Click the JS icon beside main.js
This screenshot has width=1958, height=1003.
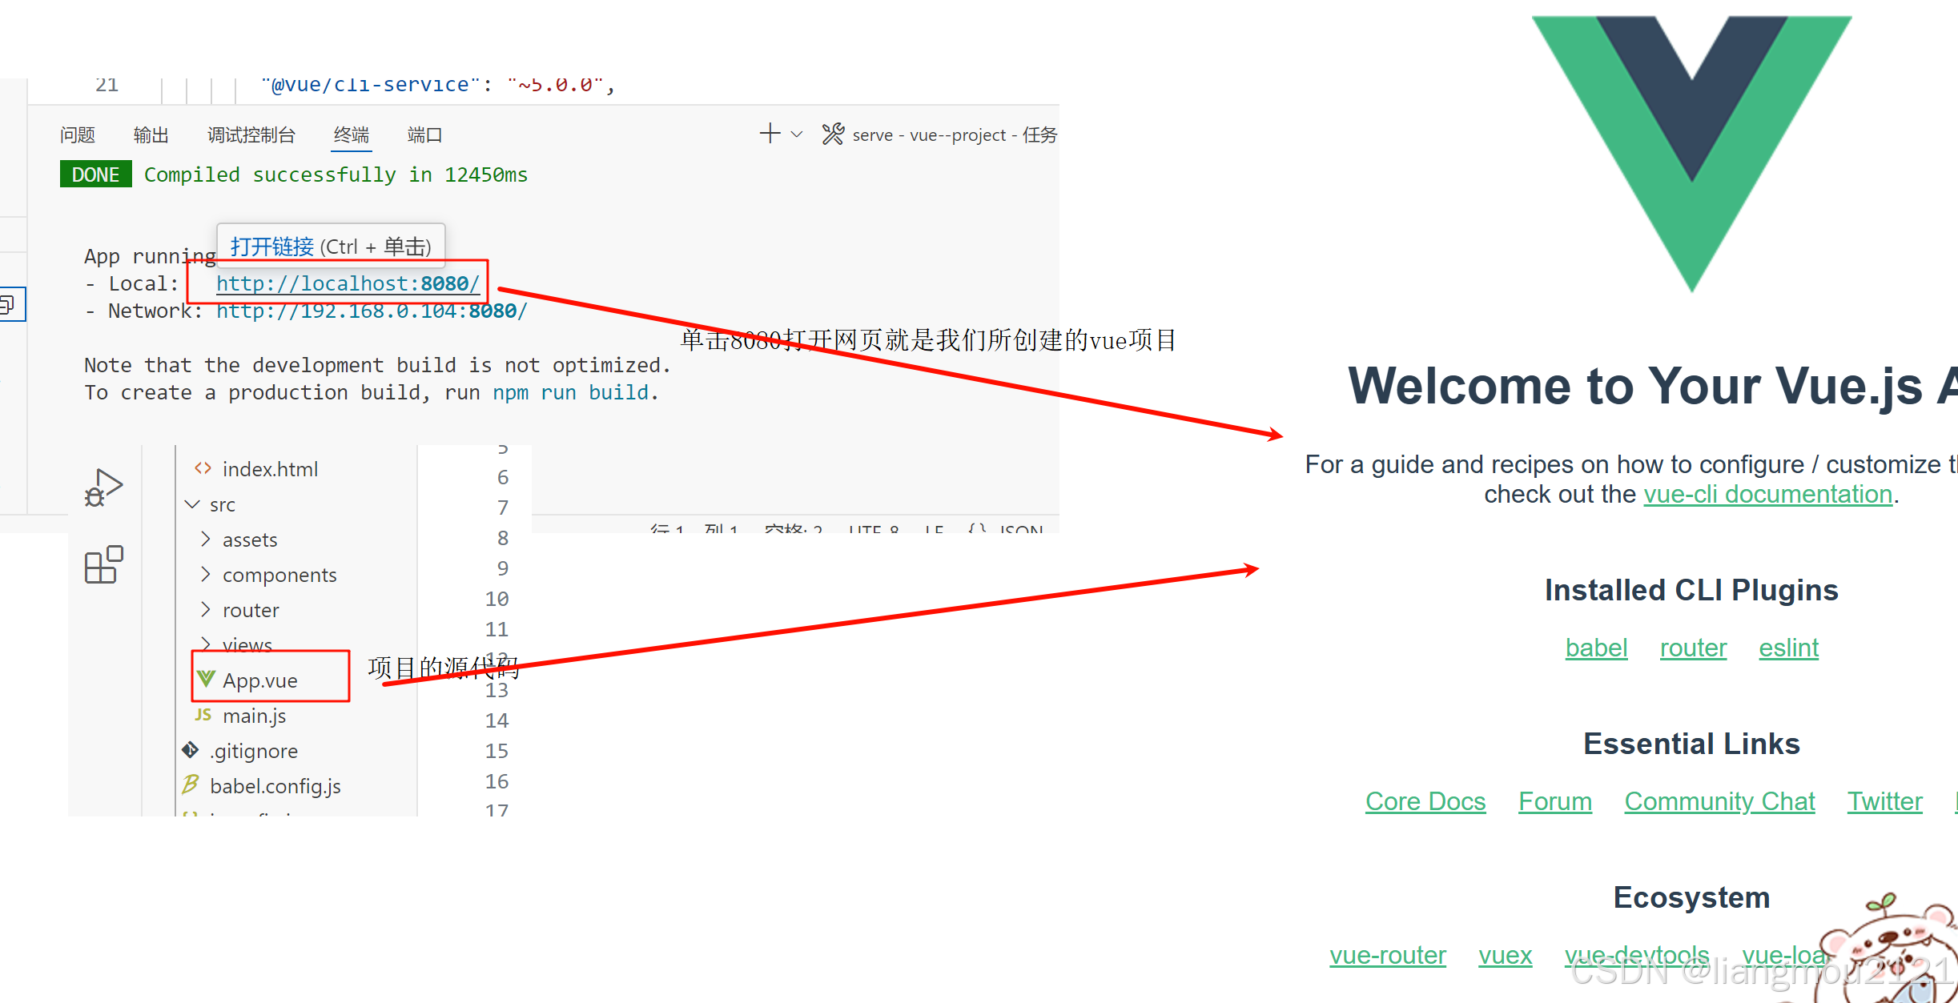coord(203,715)
